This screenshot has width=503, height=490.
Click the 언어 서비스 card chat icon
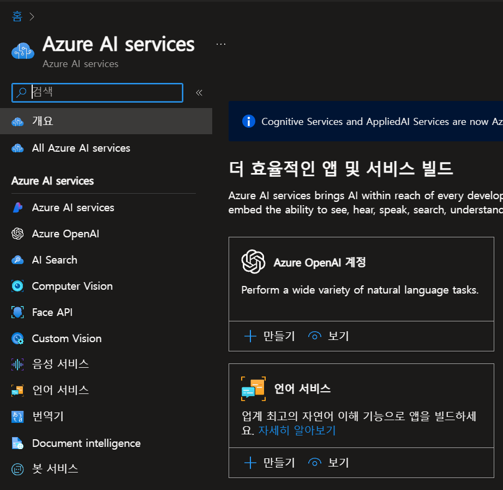(254, 389)
